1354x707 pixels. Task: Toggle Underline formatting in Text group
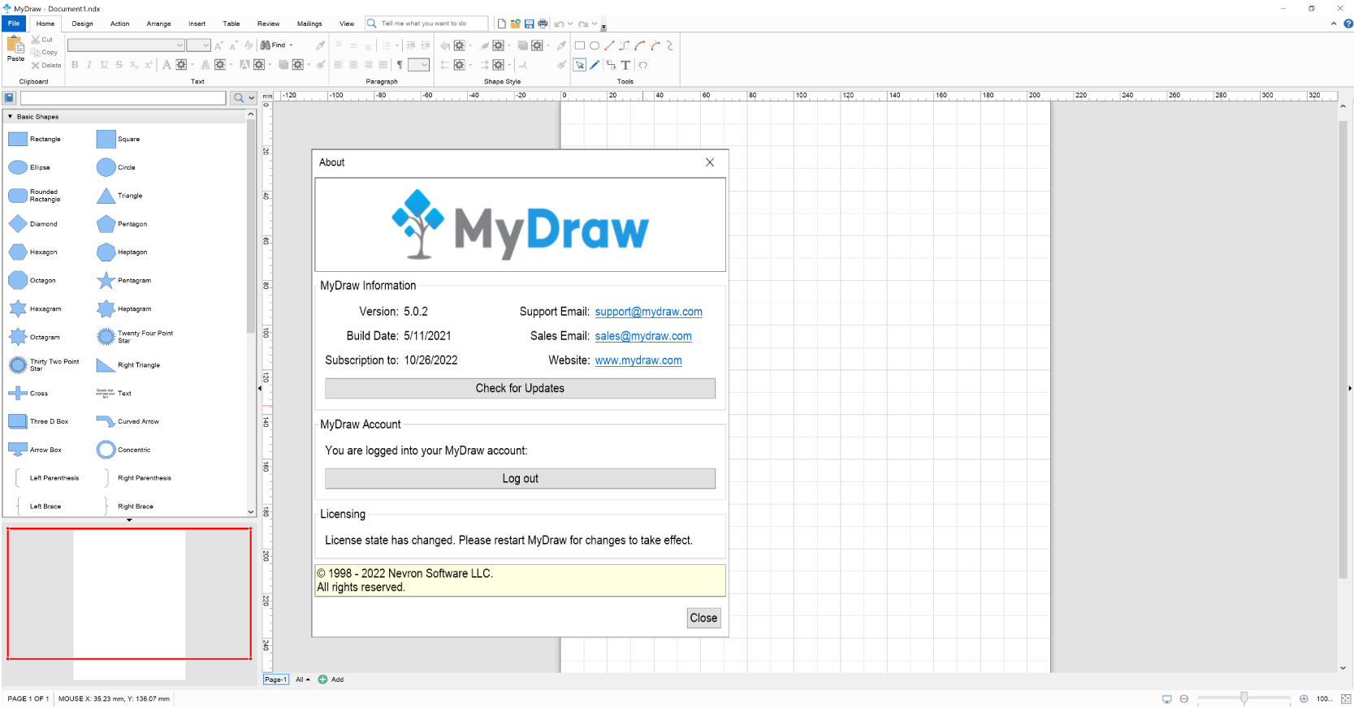point(104,65)
